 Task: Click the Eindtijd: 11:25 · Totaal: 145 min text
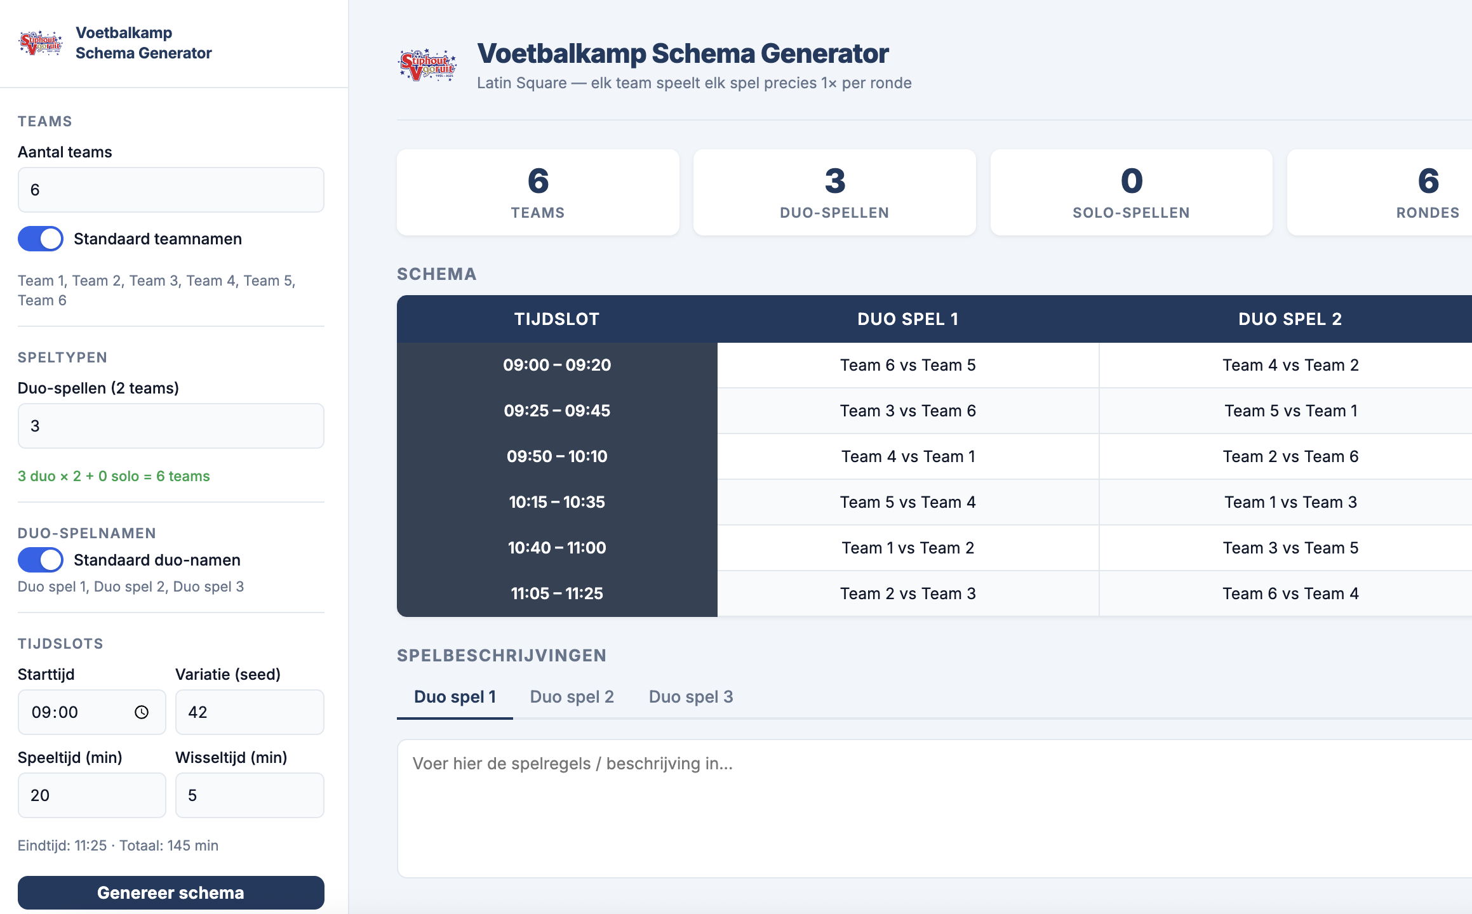pos(118,845)
